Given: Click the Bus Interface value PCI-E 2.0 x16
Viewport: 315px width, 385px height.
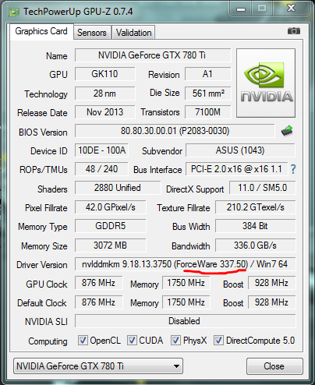Looking at the screenshot, I should click(237, 169).
